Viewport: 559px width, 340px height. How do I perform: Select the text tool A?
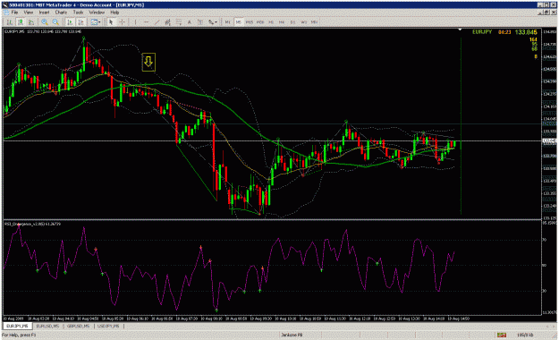coord(190,22)
